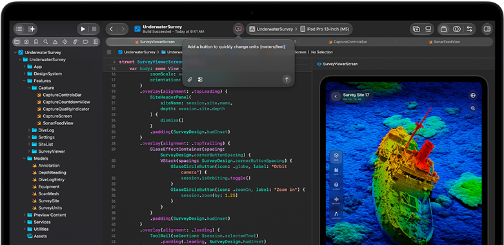Click the prompt text about changing units
The height and width of the screenshot is (245, 504).
(237, 46)
